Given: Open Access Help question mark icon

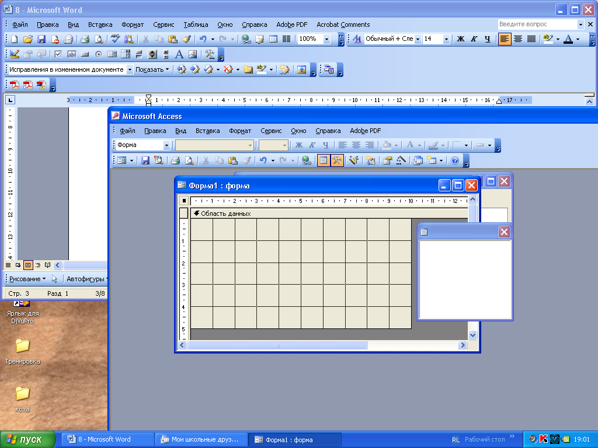Looking at the screenshot, I should (x=454, y=160).
